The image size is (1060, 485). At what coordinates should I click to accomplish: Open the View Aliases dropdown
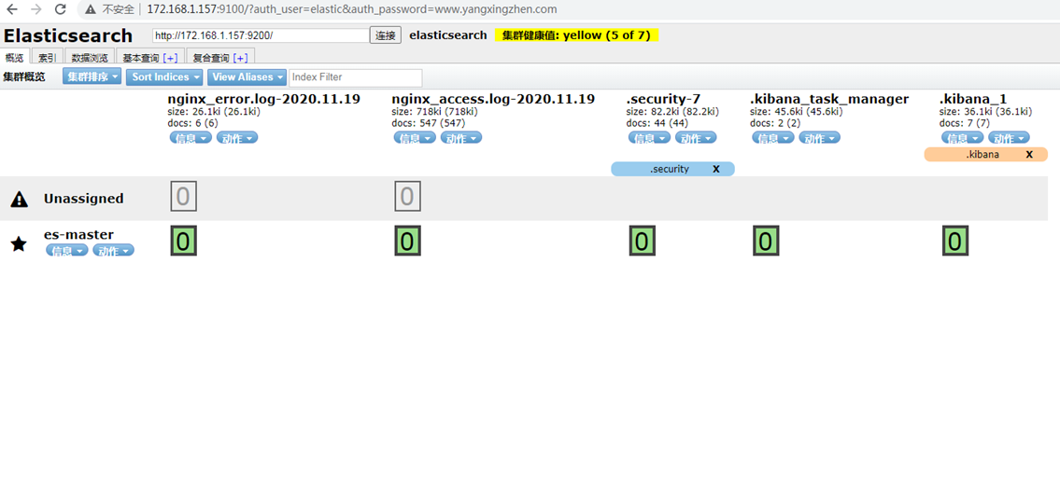(x=247, y=77)
